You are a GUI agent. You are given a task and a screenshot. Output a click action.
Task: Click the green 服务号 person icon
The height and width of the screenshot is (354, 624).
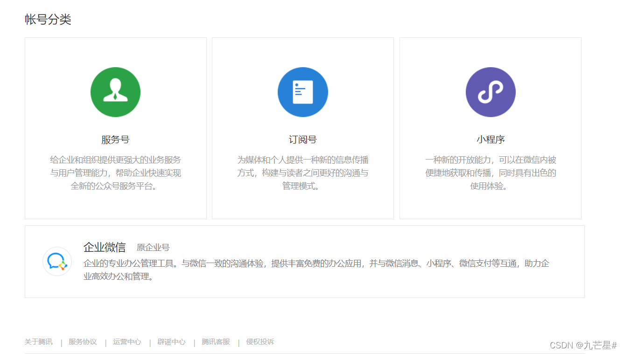[x=115, y=92]
